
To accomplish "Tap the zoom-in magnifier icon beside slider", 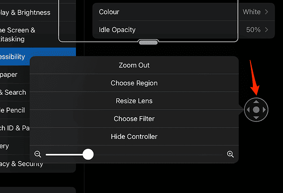I will (x=230, y=154).
